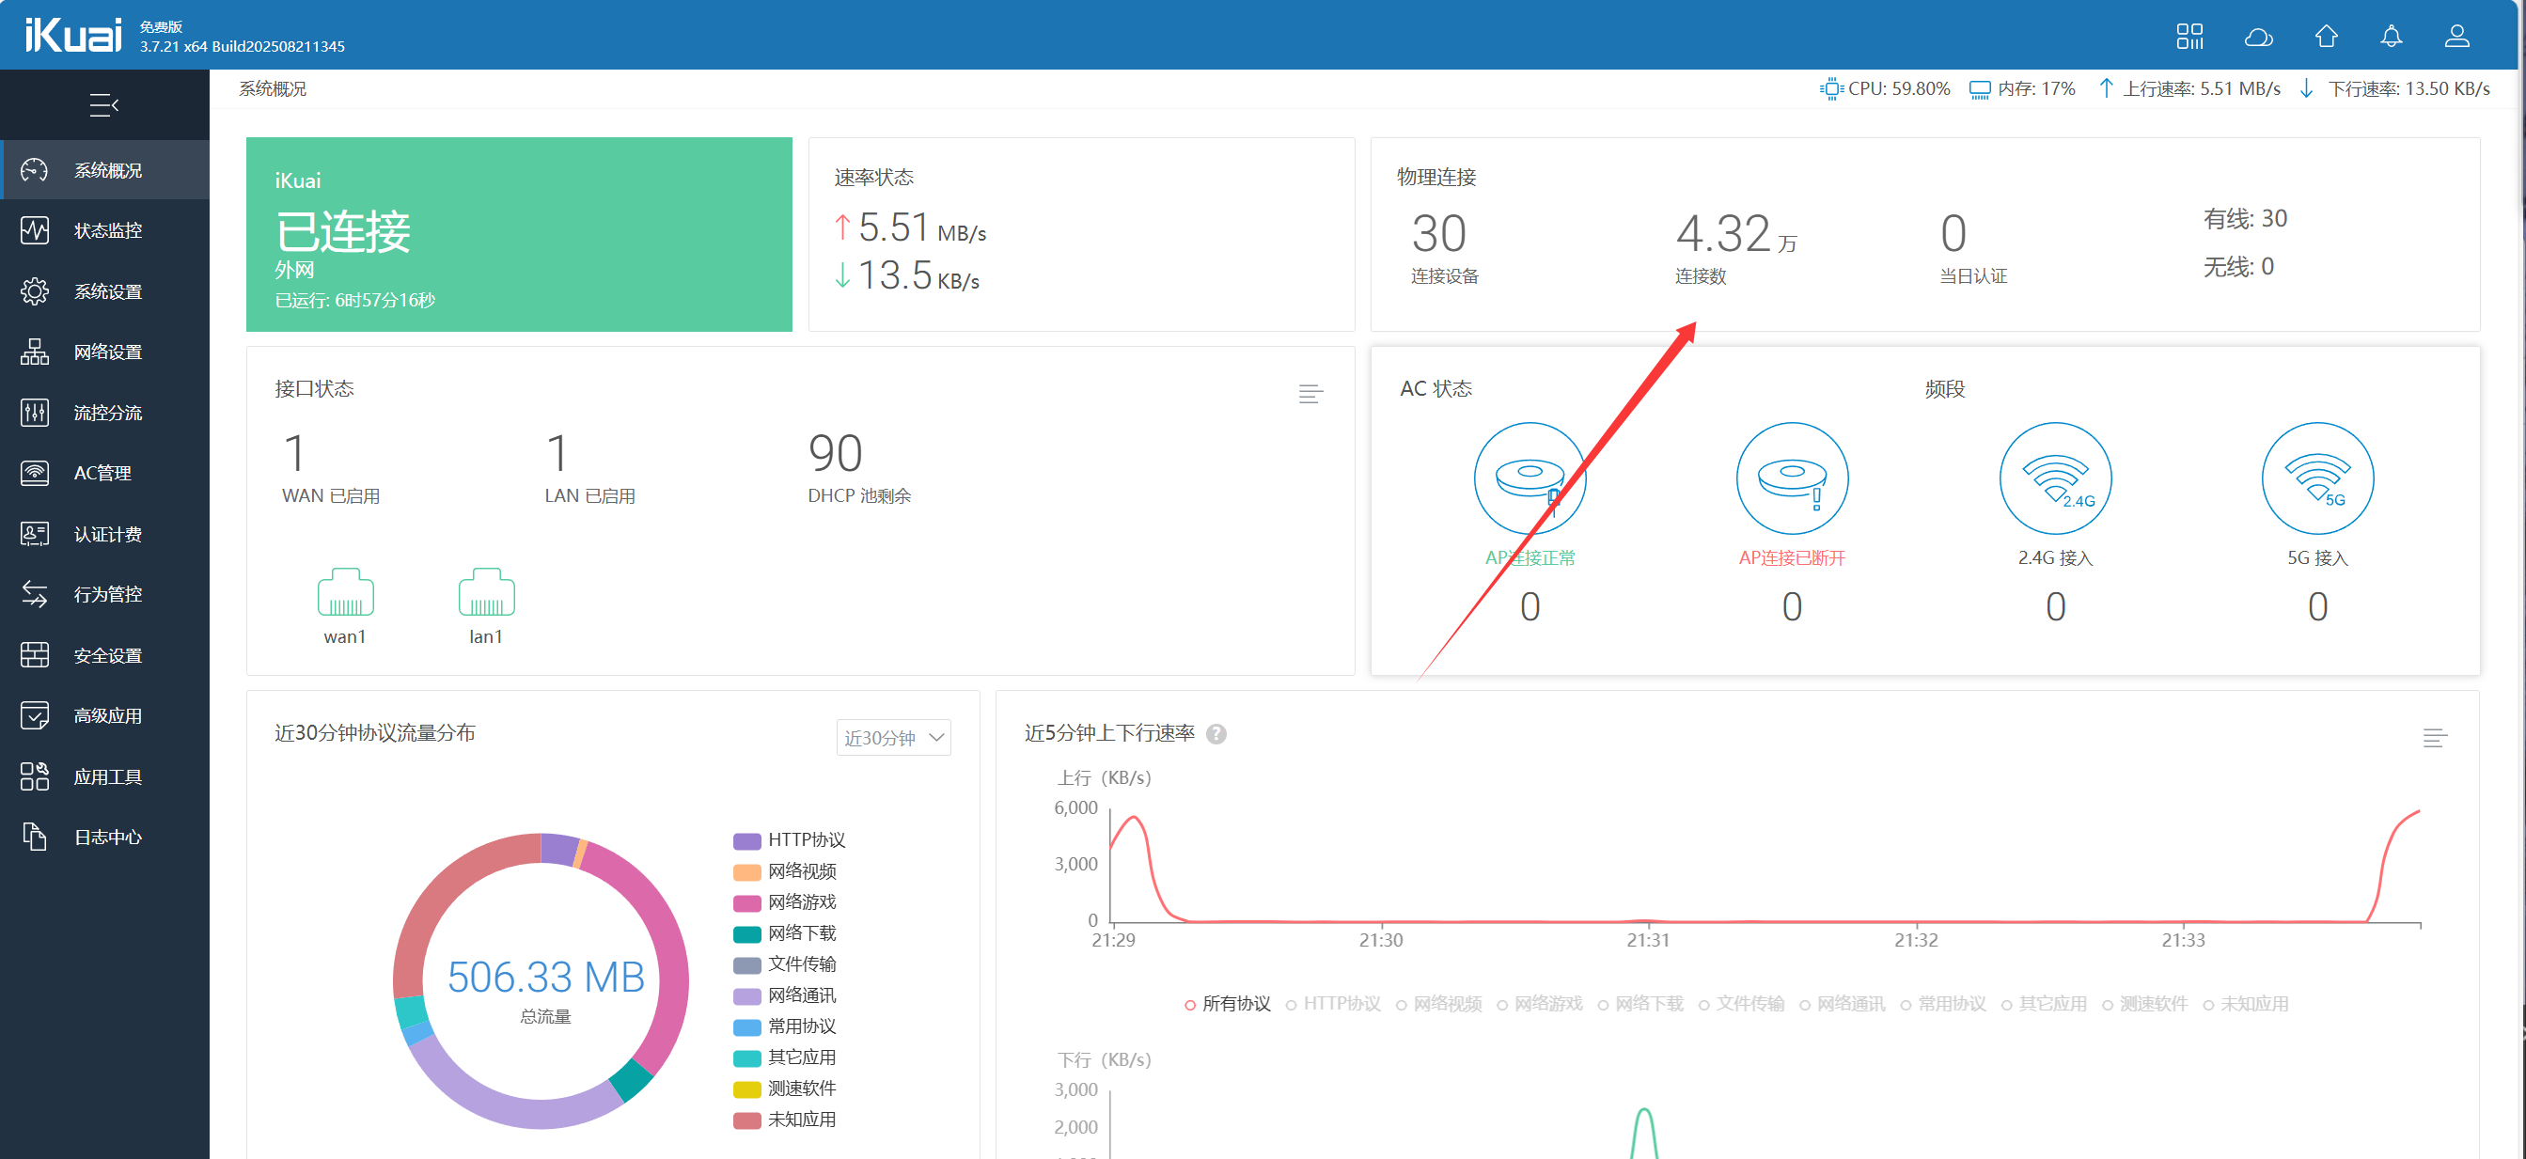The image size is (2526, 1159).
Task: Click the 网络游戏 pink legend swatch
Action: (747, 902)
